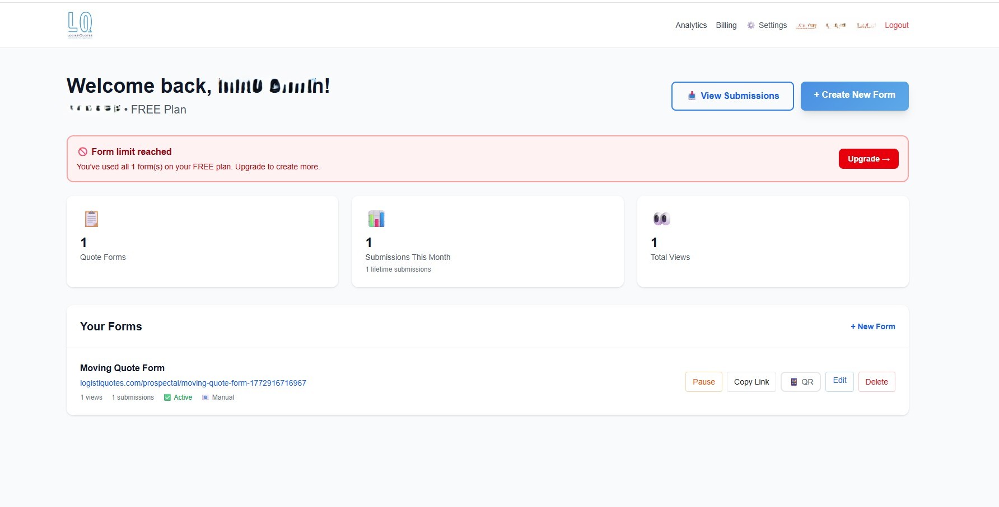
Task: Open the Analytics page
Action: click(x=690, y=25)
